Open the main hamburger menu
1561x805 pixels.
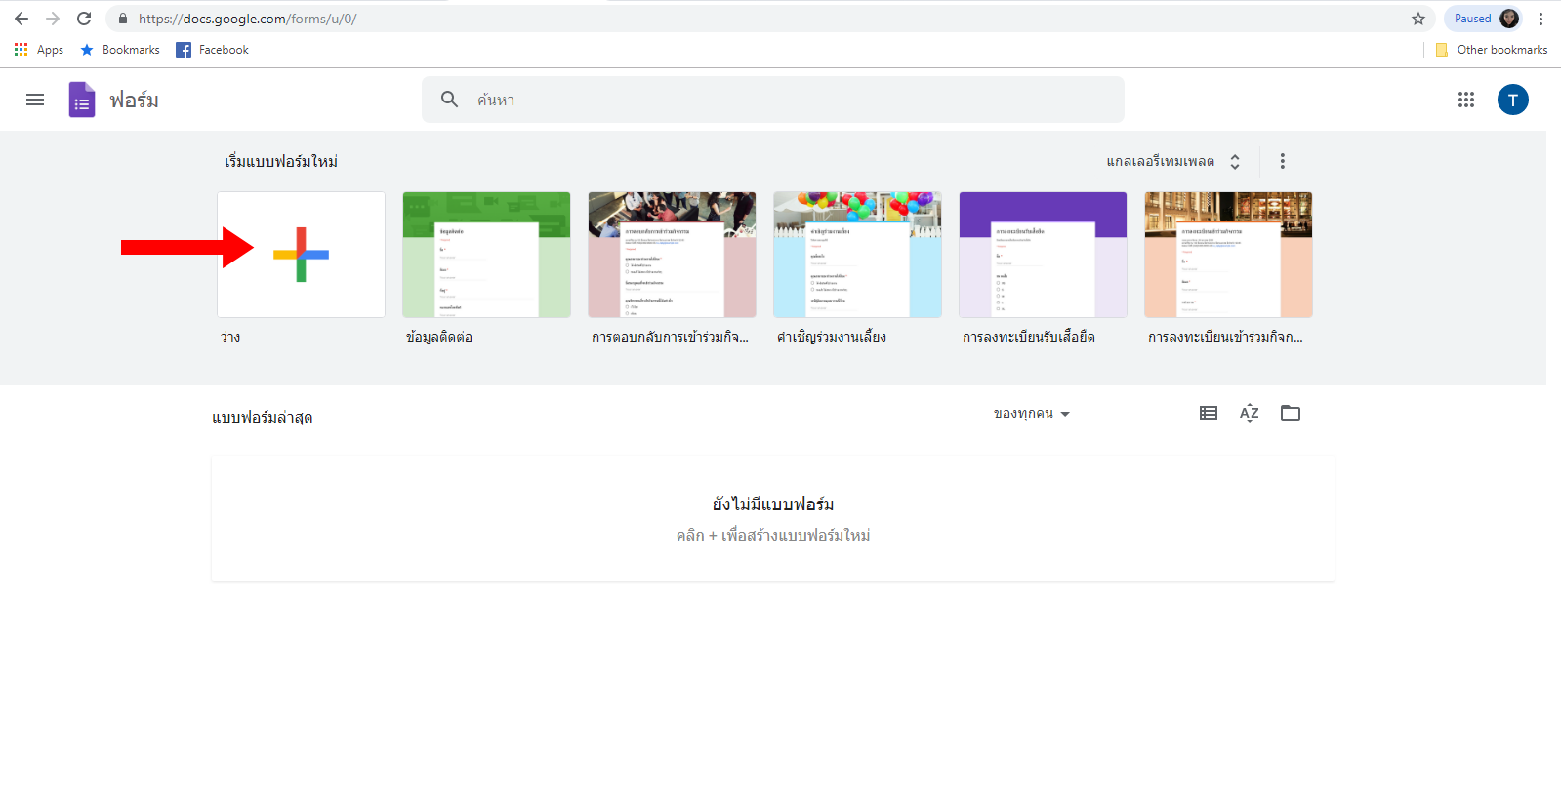tap(35, 100)
